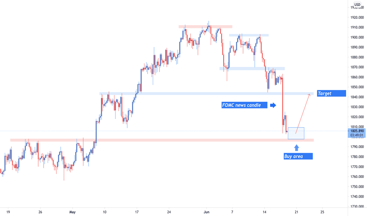
Task: Select the light blue buy zone rectangle
Action: [x=296, y=134]
